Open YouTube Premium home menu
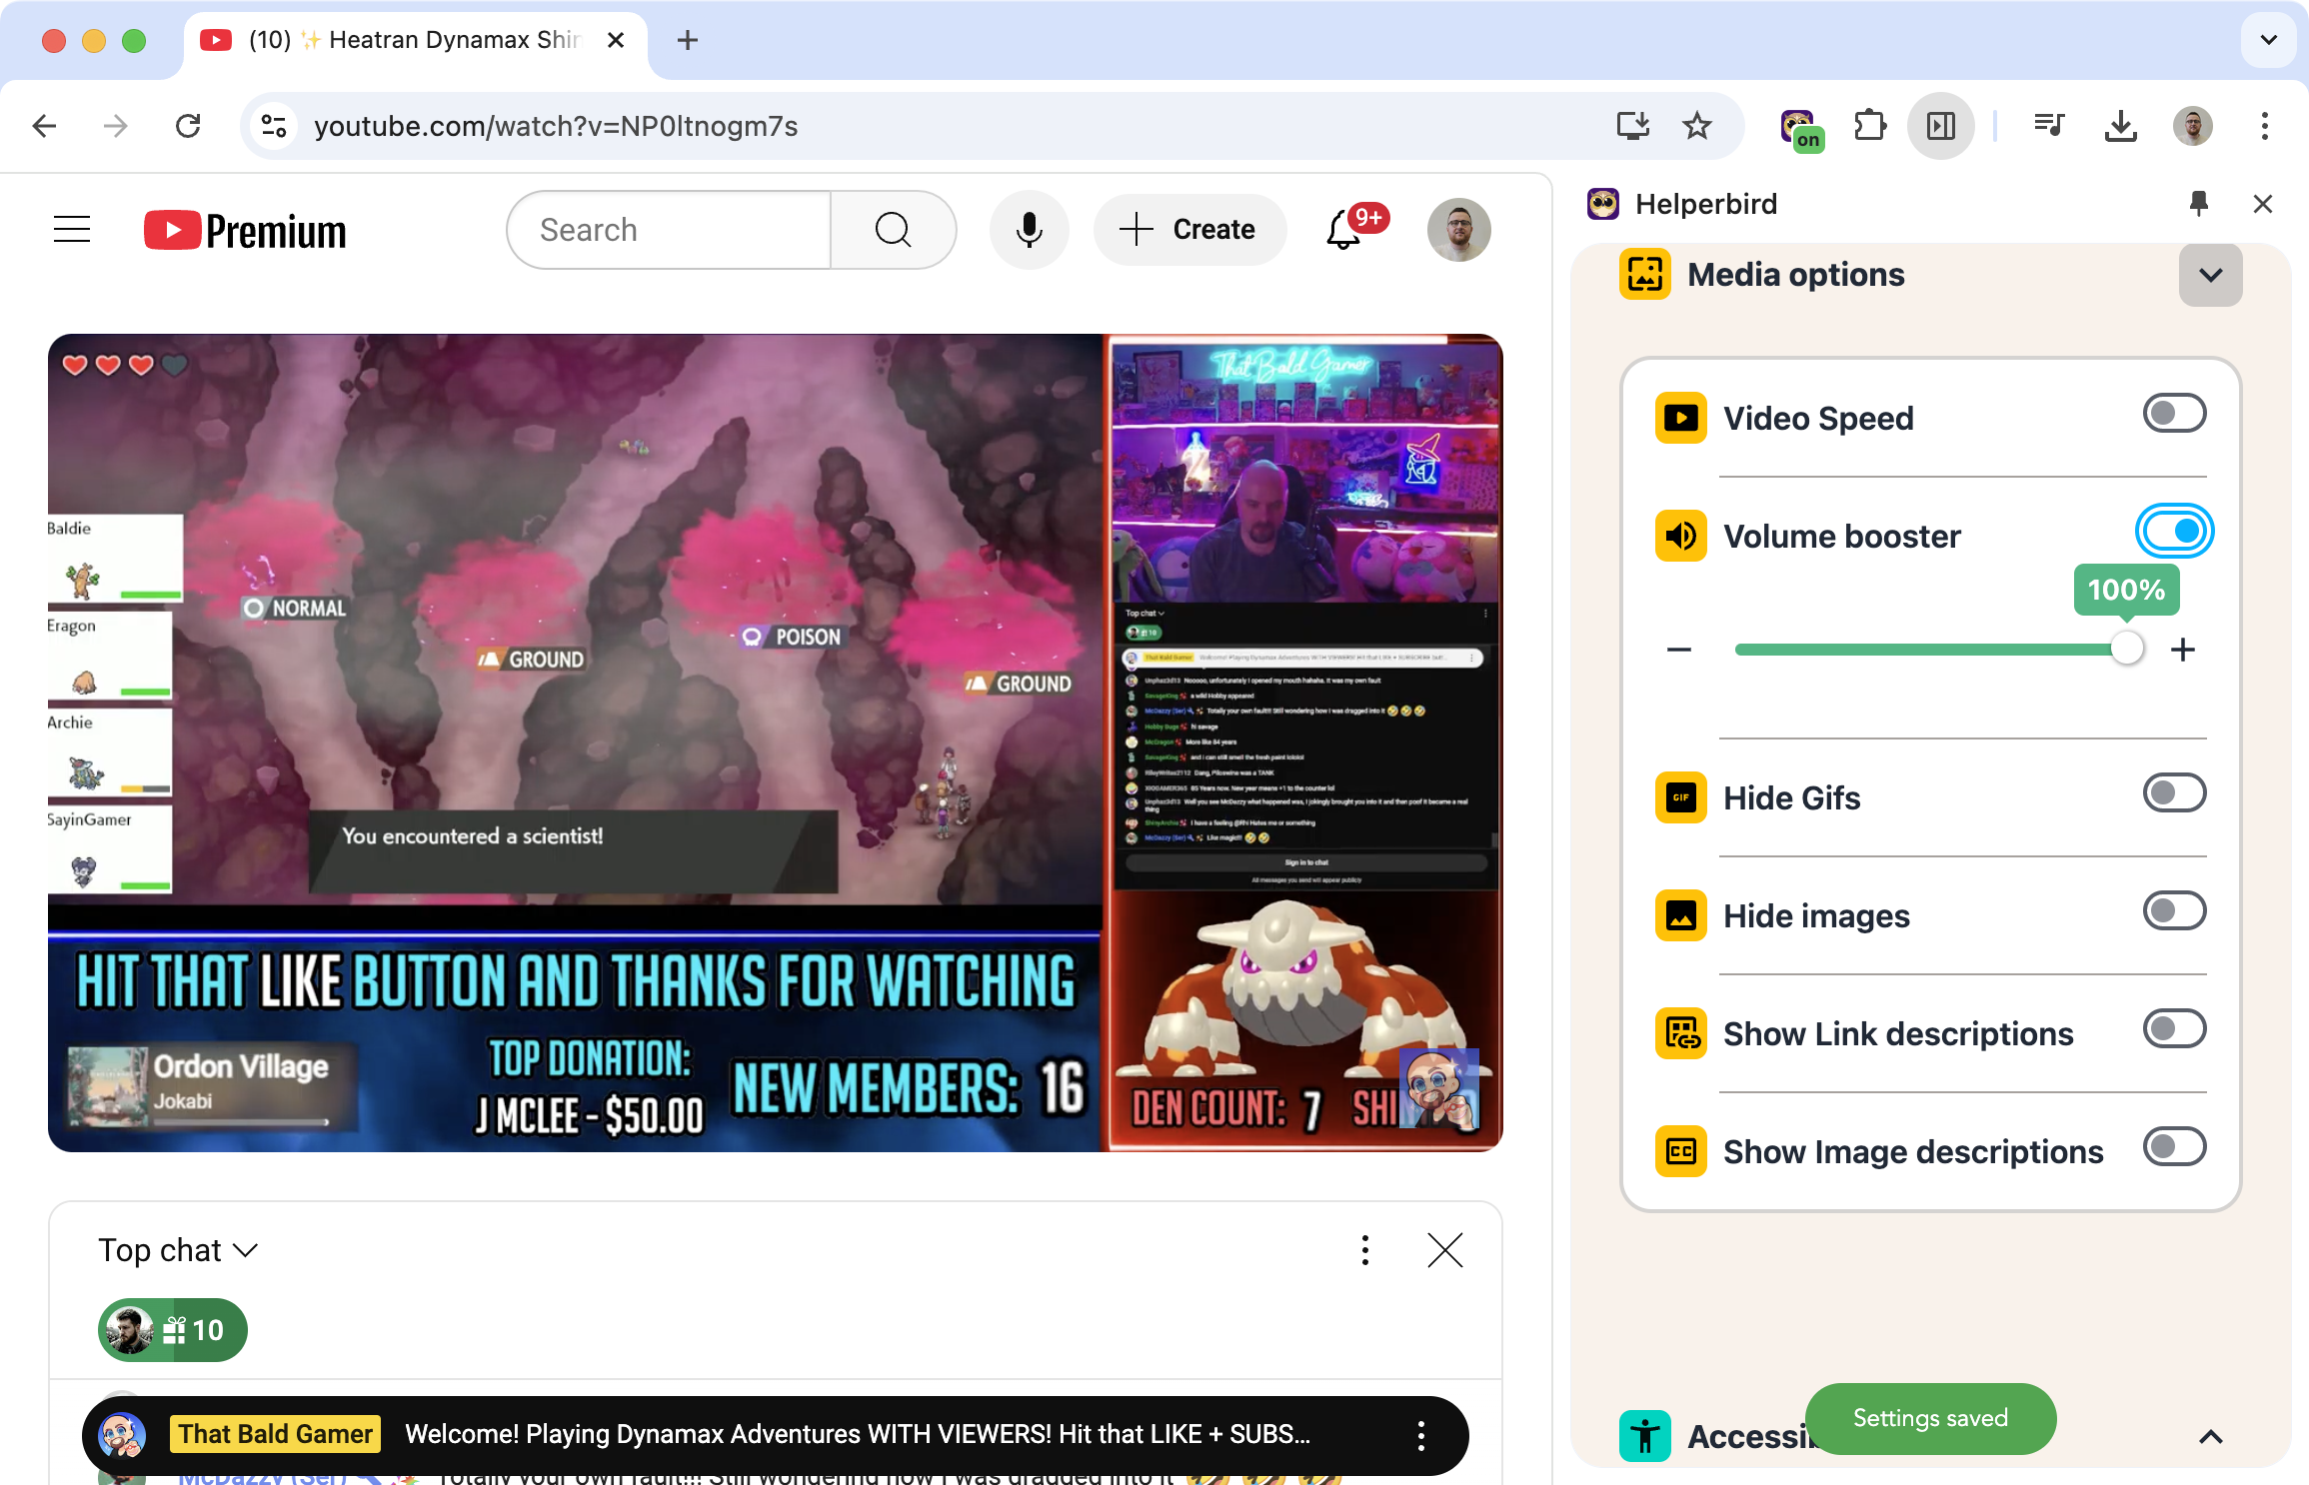Viewport: 2309px width, 1485px height. coord(69,227)
